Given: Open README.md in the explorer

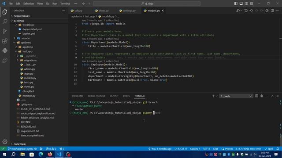Looking at the screenshot, I should (x=28, y=127).
